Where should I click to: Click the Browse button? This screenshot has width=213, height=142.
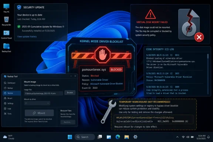(x=70, y=92)
